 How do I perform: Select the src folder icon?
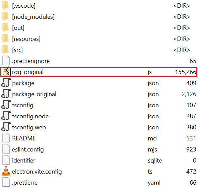coord(5,50)
